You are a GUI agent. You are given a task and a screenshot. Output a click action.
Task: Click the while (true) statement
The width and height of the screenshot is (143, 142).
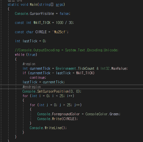pos(26,55)
